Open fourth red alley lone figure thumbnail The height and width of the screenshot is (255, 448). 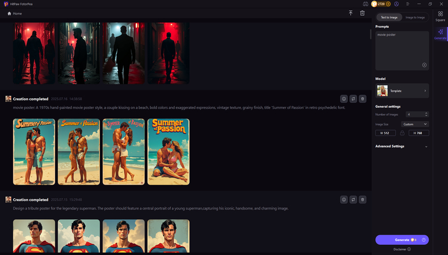tap(169, 53)
